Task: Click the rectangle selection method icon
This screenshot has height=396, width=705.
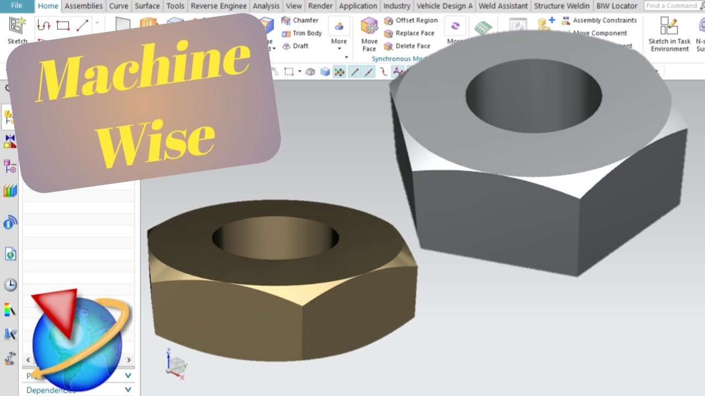Action: [x=289, y=72]
